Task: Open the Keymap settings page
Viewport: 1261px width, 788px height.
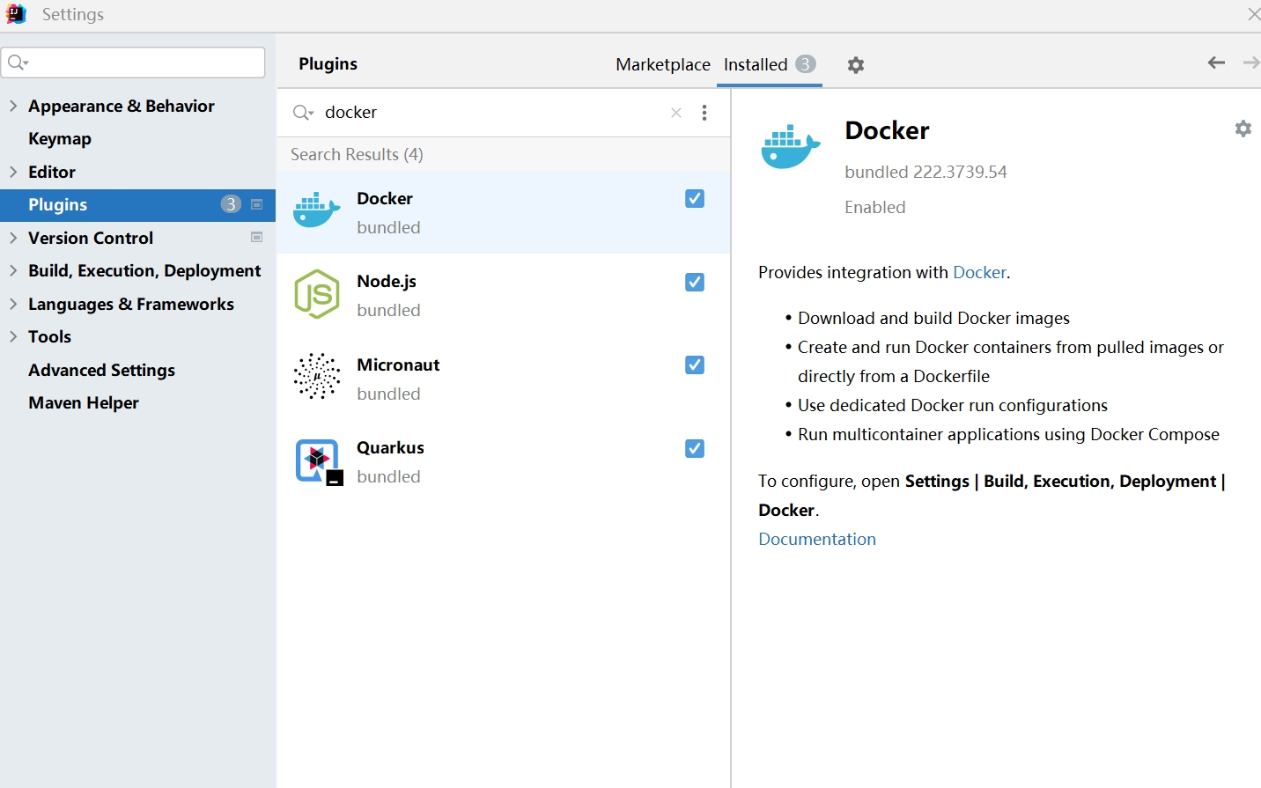Action: 60,138
